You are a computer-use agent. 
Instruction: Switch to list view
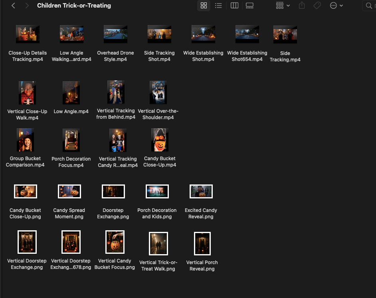click(x=218, y=6)
